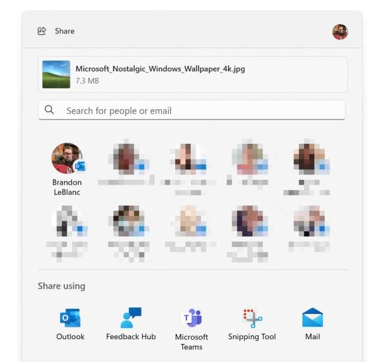Share using Snipping Tool
This screenshot has height=362, width=384.
click(x=252, y=324)
